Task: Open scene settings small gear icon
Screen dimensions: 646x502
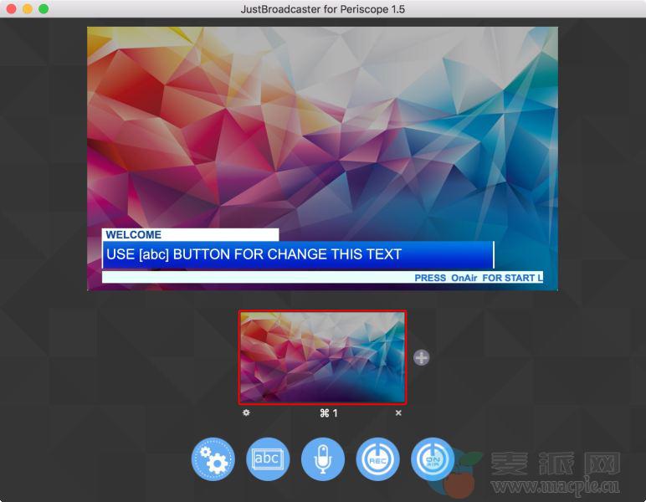Action: pos(246,412)
